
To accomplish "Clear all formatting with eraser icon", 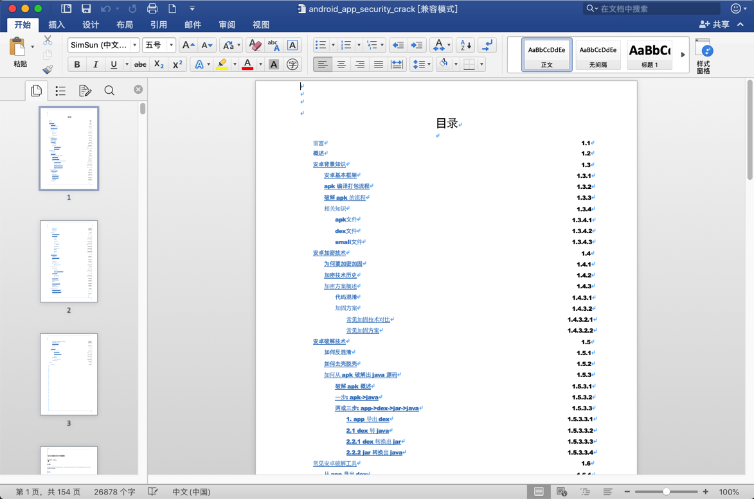I will coord(255,45).
